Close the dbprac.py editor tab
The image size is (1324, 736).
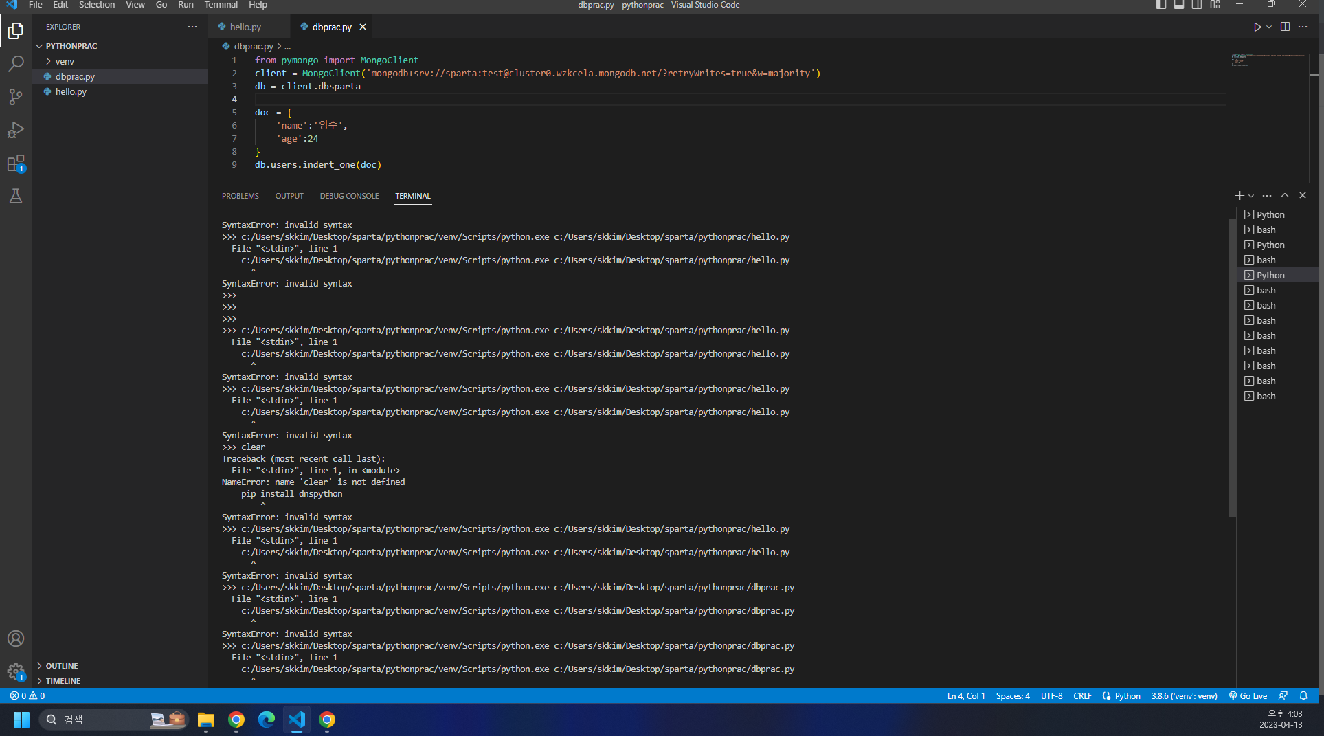point(363,27)
